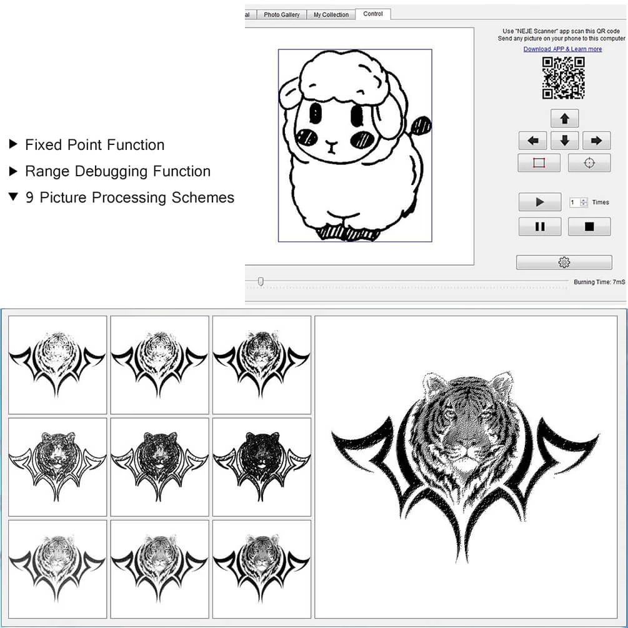Pause engraving with the pause button

[539, 227]
